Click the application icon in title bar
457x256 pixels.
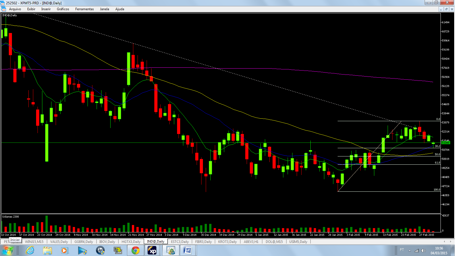pyautogui.click(x=3, y=3)
